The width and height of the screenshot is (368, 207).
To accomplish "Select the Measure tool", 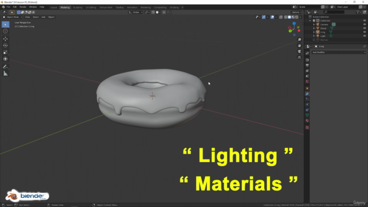I will pyautogui.click(x=5, y=74).
